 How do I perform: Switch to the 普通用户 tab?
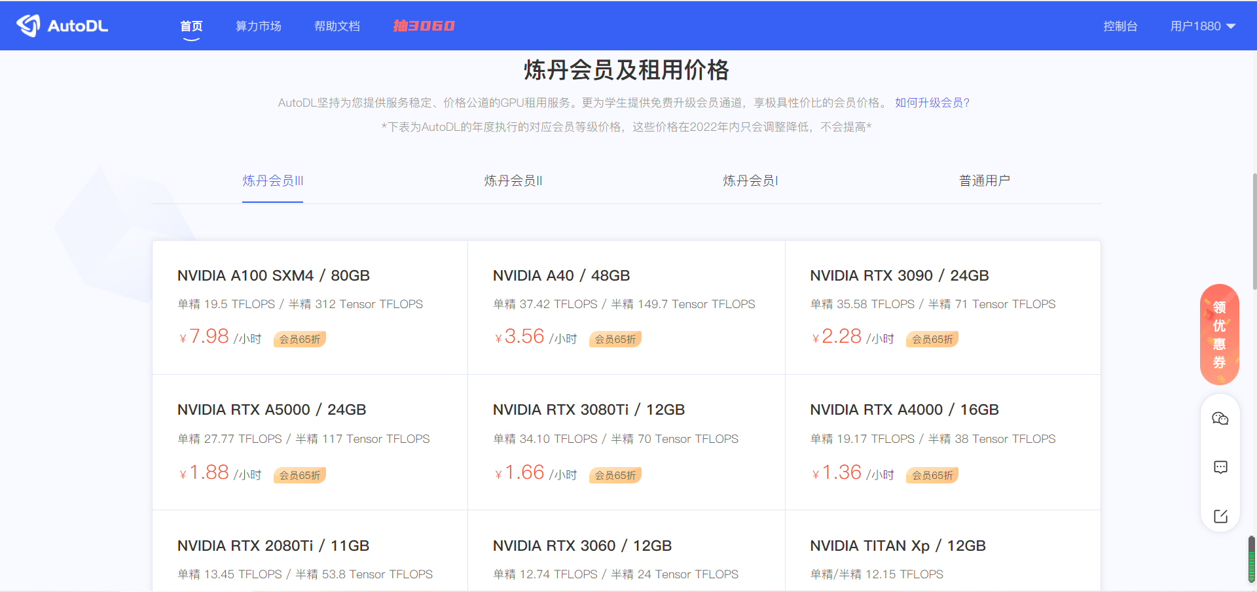coord(984,181)
